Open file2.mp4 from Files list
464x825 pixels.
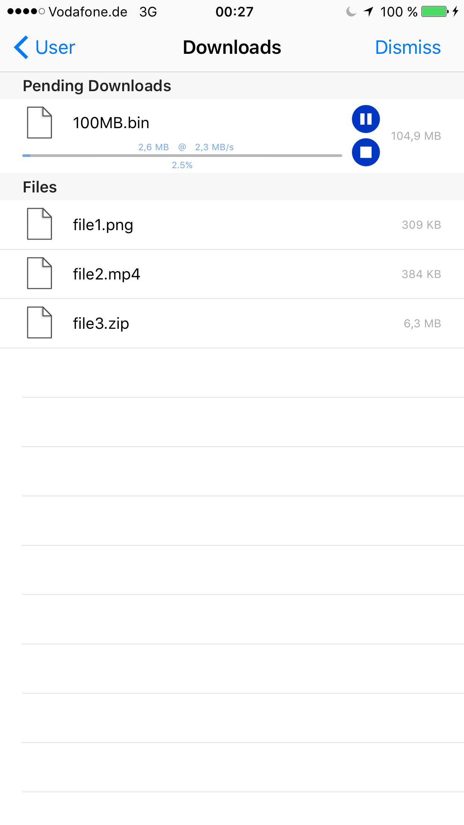click(106, 274)
